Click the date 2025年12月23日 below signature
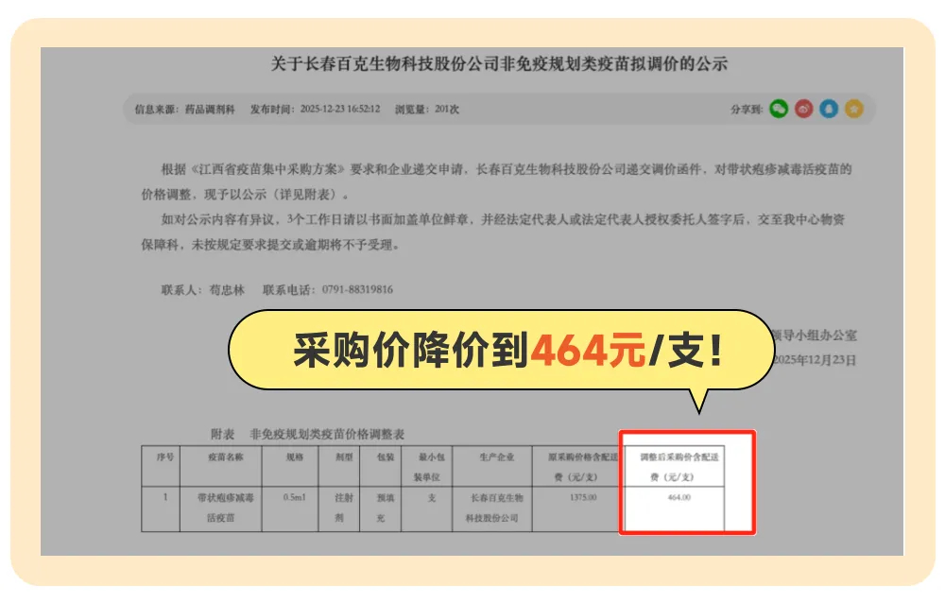945x603 pixels. [815, 360]
